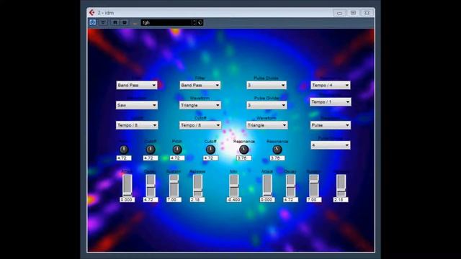Screen dimensions: 461x259
Task: Open the Saw waveform dropdown
Action: [x=137, y=105]
